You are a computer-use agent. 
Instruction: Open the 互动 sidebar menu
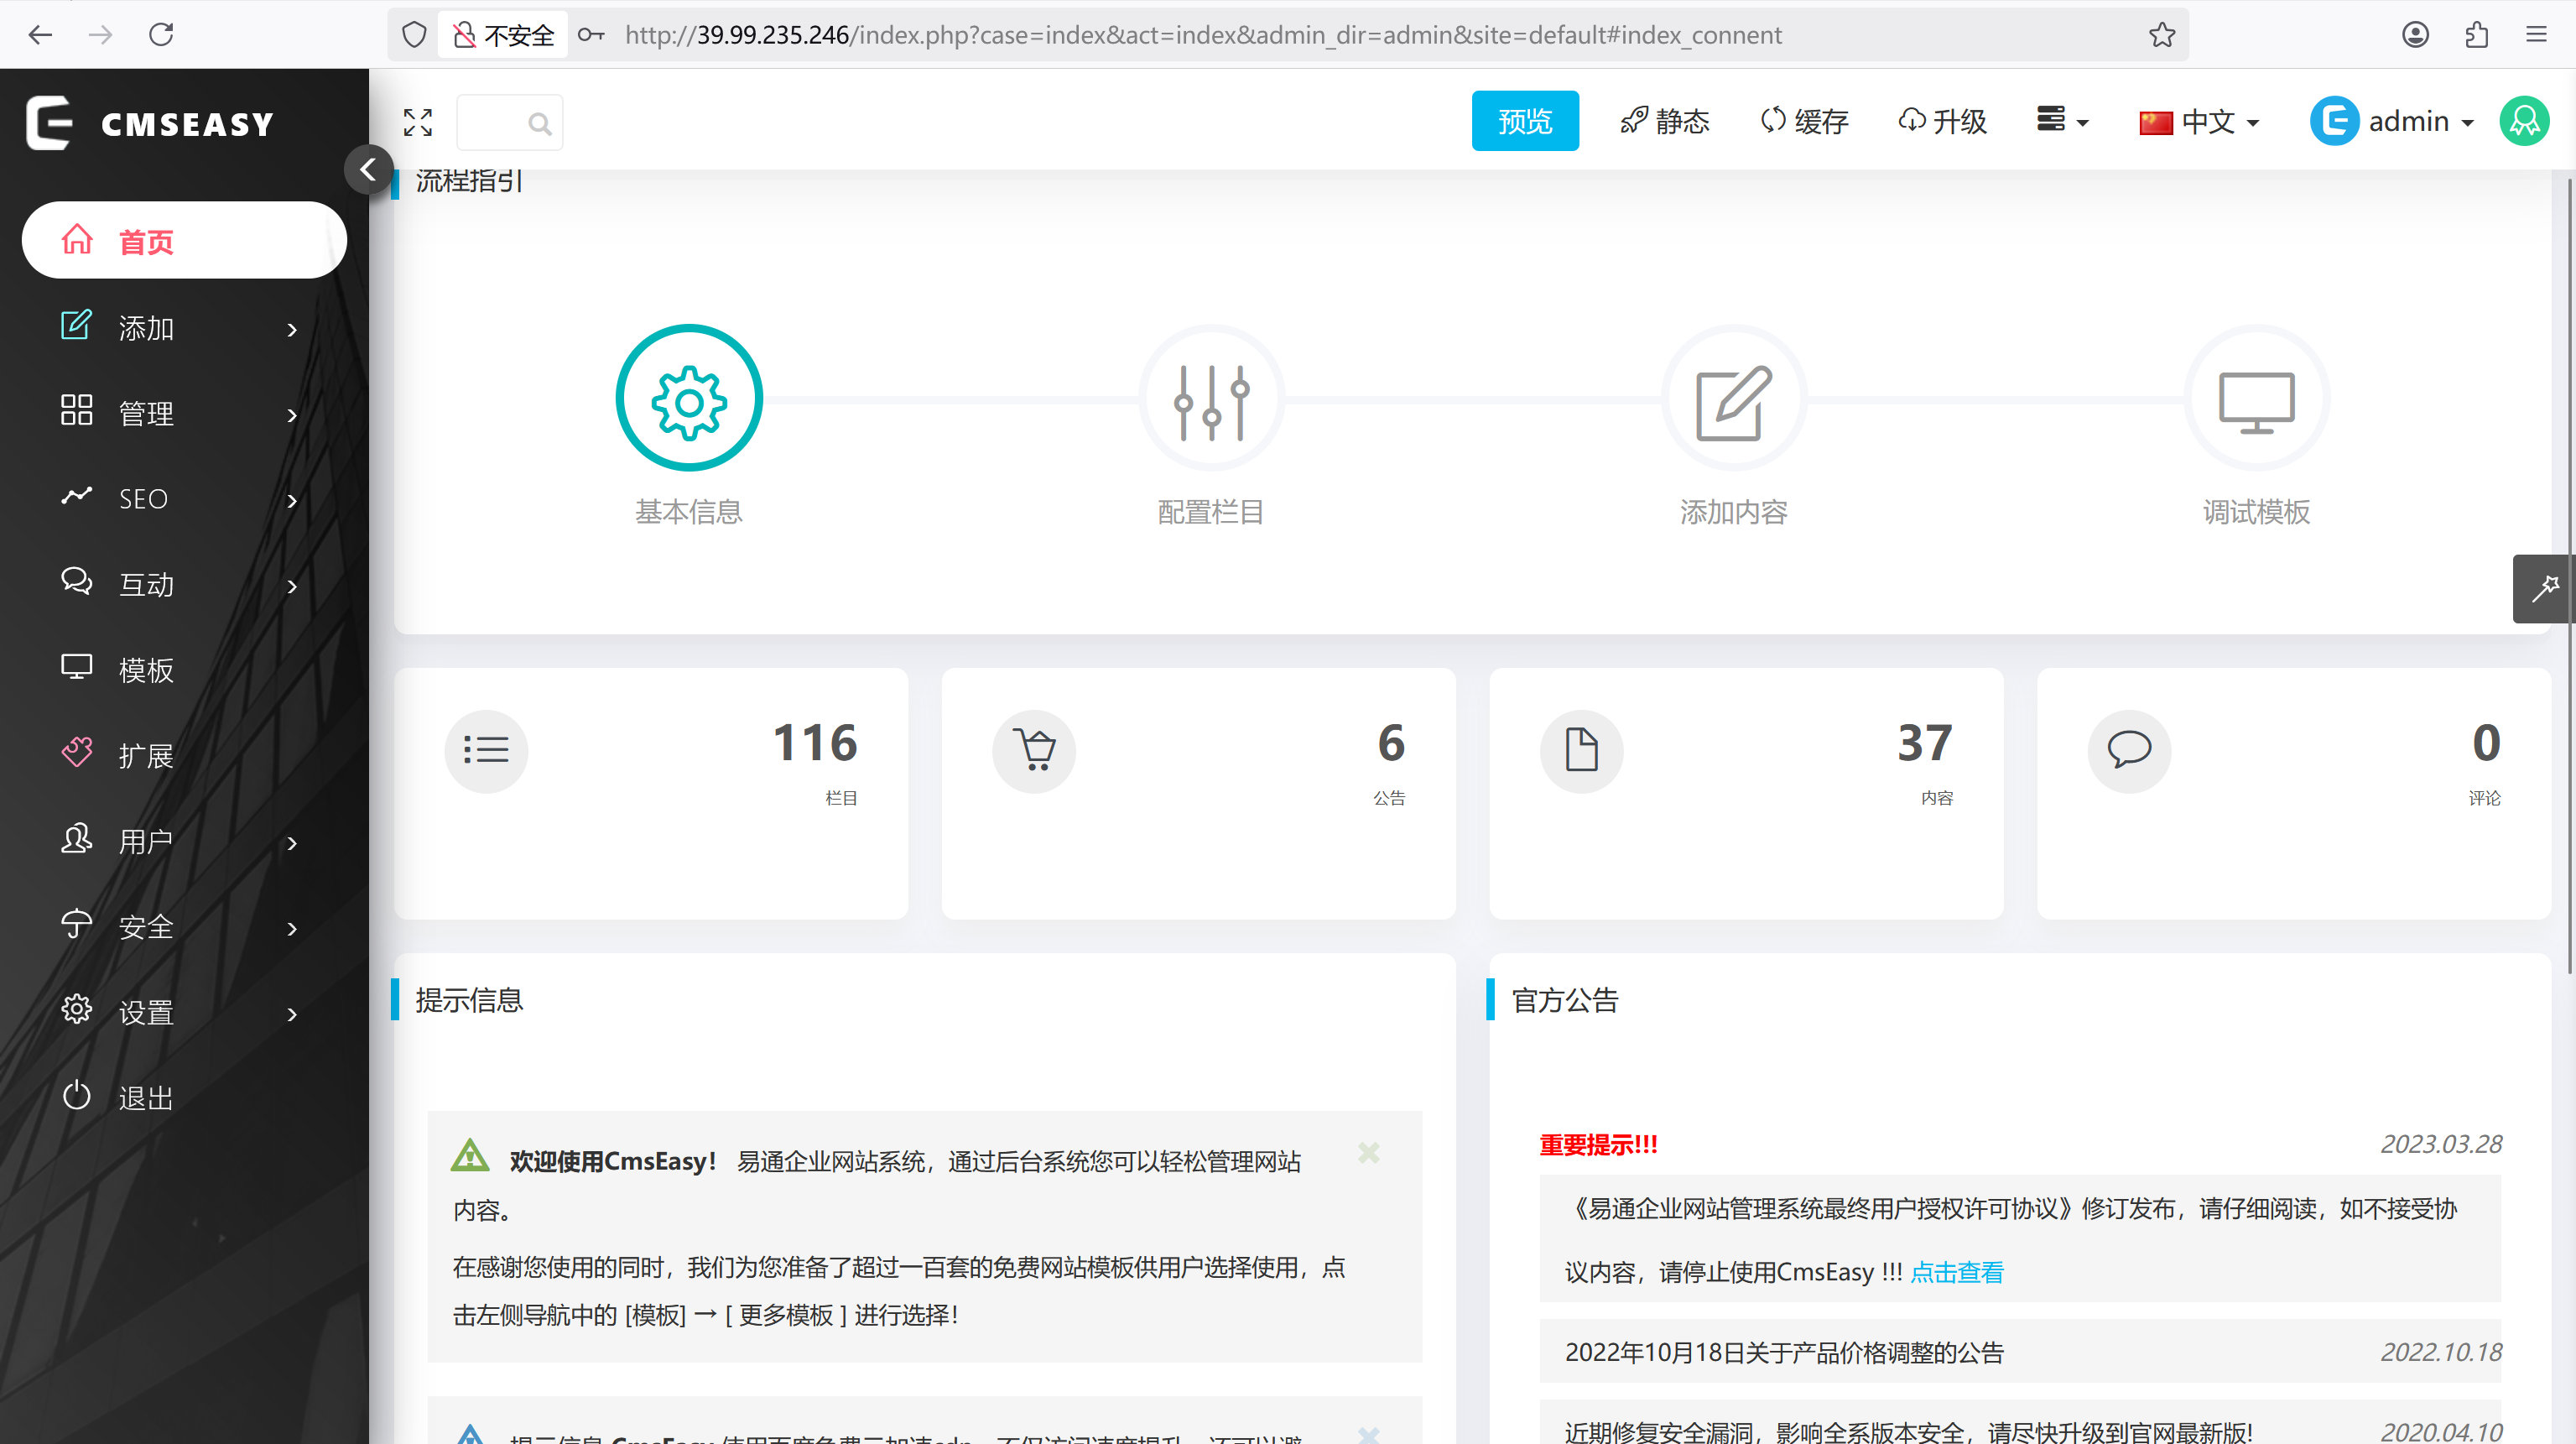pyautogui.click(x=184, y=584)
